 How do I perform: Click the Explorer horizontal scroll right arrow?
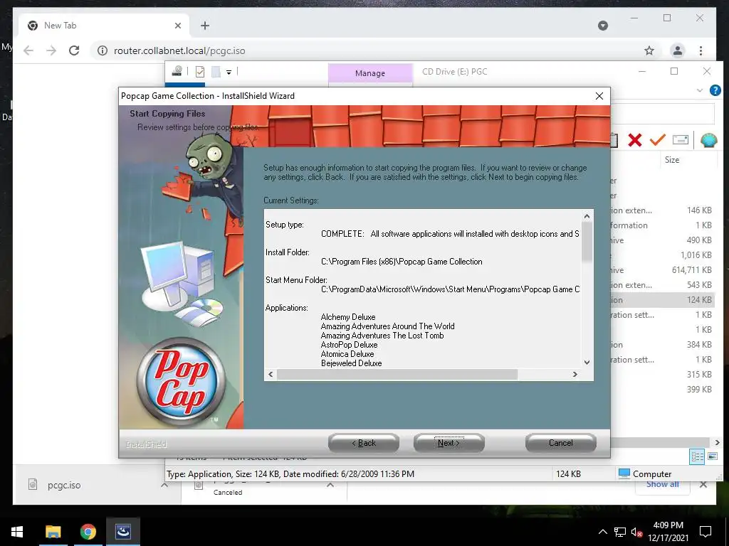click(x=717, y=442)
